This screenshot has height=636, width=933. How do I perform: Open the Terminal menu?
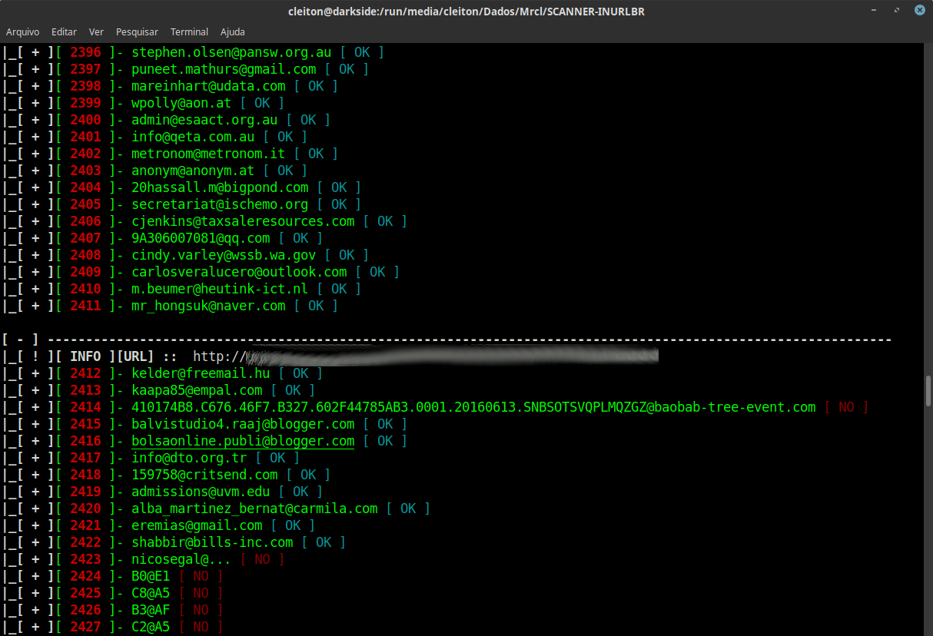(x=189, y=31)
